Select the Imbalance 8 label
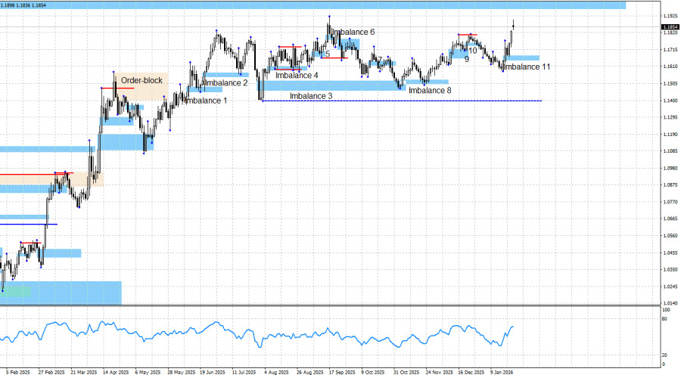This screenshot has height=378, width=681. [x=430, y=91]
